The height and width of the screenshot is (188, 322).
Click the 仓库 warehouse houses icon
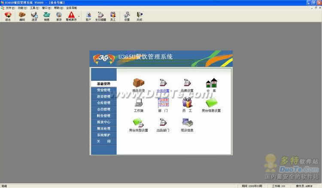(211, 82)
